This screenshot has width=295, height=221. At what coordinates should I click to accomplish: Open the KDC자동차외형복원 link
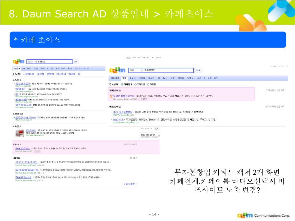click(x=122, y=112)
